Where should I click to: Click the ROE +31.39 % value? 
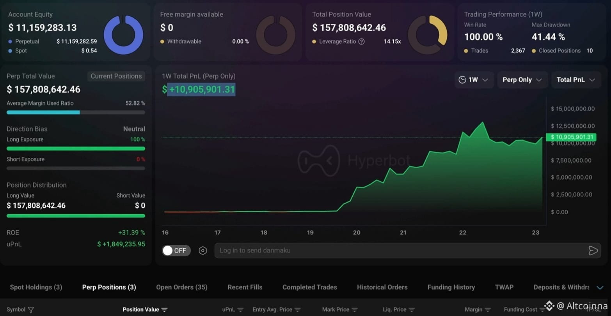pyautogui.click(x=131, y=233)
